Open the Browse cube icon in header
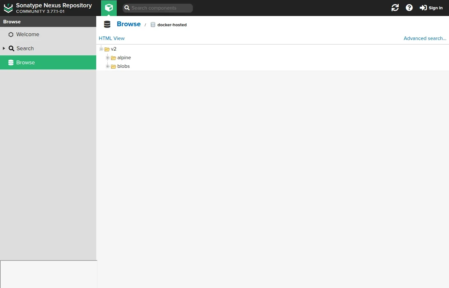The height and width of the screenshot is (288, 449). click(109, 8)
